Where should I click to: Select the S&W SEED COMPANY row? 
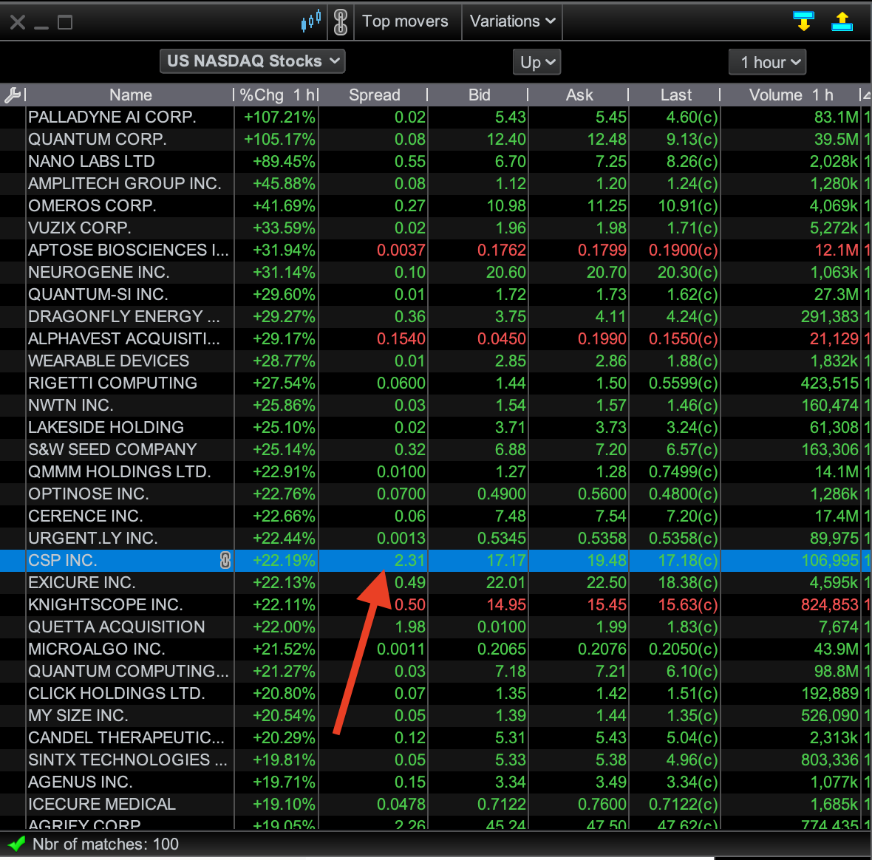click(x=436, y=450)
